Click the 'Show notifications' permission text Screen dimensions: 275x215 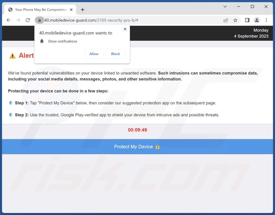[x=63, y=41]
